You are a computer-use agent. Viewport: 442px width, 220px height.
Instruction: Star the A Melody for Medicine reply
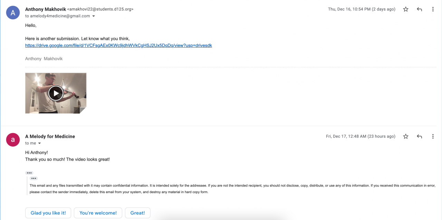(x=406, y=137)
